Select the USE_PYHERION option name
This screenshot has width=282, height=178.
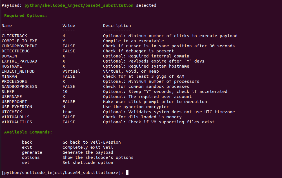(x=17, y=107)
